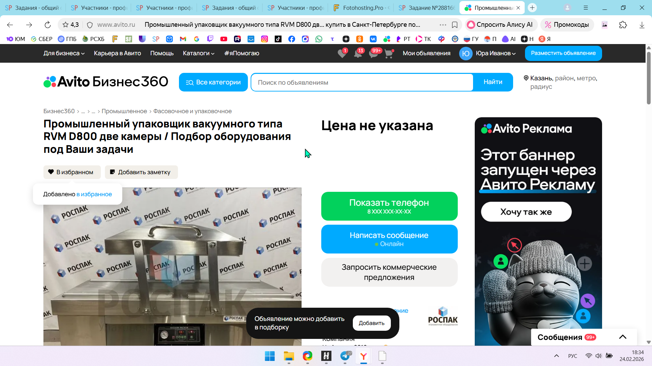This screenshot has width=652, height=366.
Task: Reload the page with refresh icon
Action: 48,25
